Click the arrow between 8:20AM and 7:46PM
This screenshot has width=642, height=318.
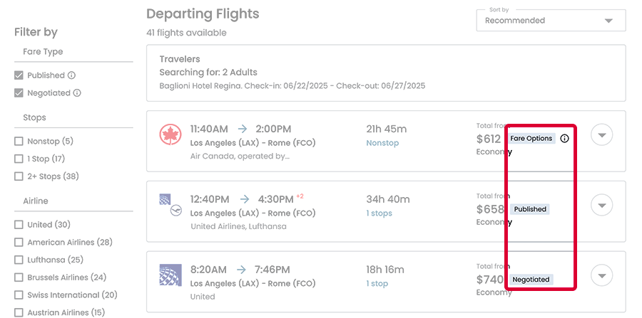click(241, 270)
